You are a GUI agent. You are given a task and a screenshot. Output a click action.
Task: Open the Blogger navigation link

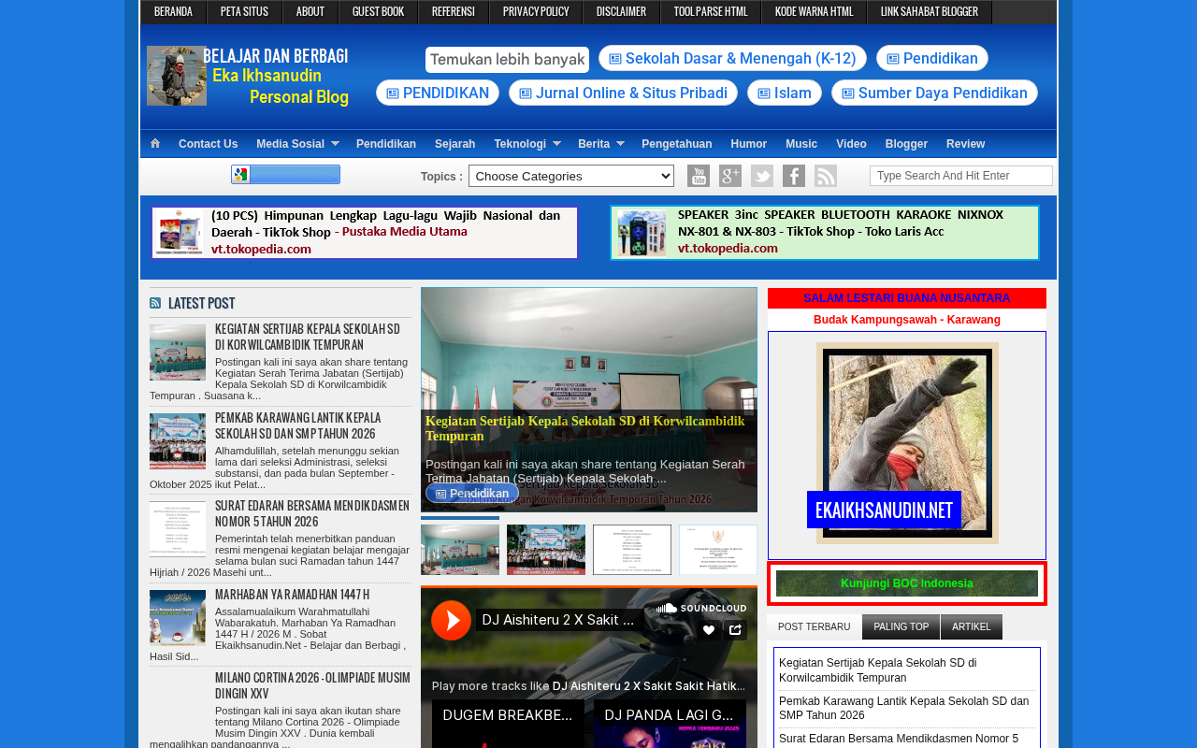(906, 144)
